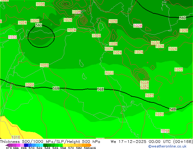Viewport: 193px width, 149px height.
Task: Click the 534 legend value
Action: click(47, 148)
